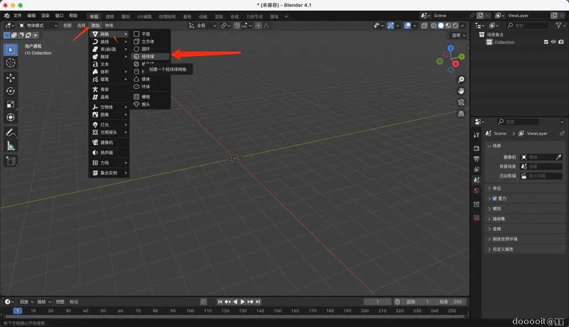Pick the Rotate tool in the toolbar
The height and width of the screenshot is (327, 569).
pyautogui.click(x=10, y=91)
